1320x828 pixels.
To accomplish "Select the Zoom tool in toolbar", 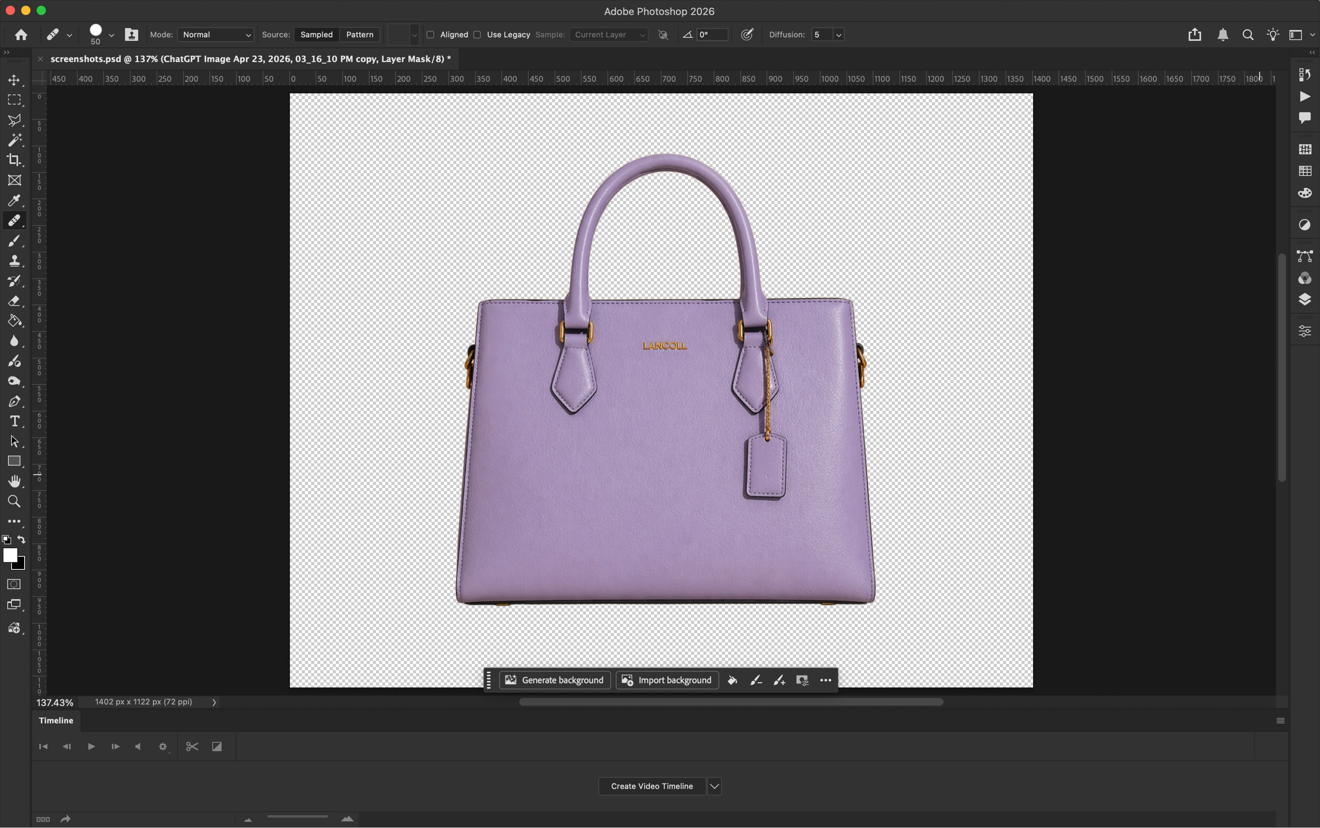I will pos(14,502).
